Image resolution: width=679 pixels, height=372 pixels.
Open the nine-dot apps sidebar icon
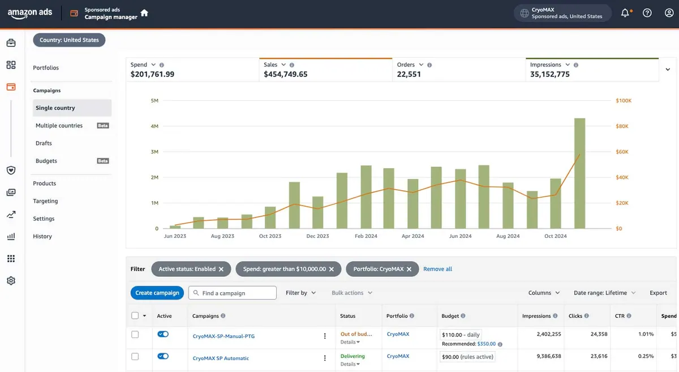11,259
